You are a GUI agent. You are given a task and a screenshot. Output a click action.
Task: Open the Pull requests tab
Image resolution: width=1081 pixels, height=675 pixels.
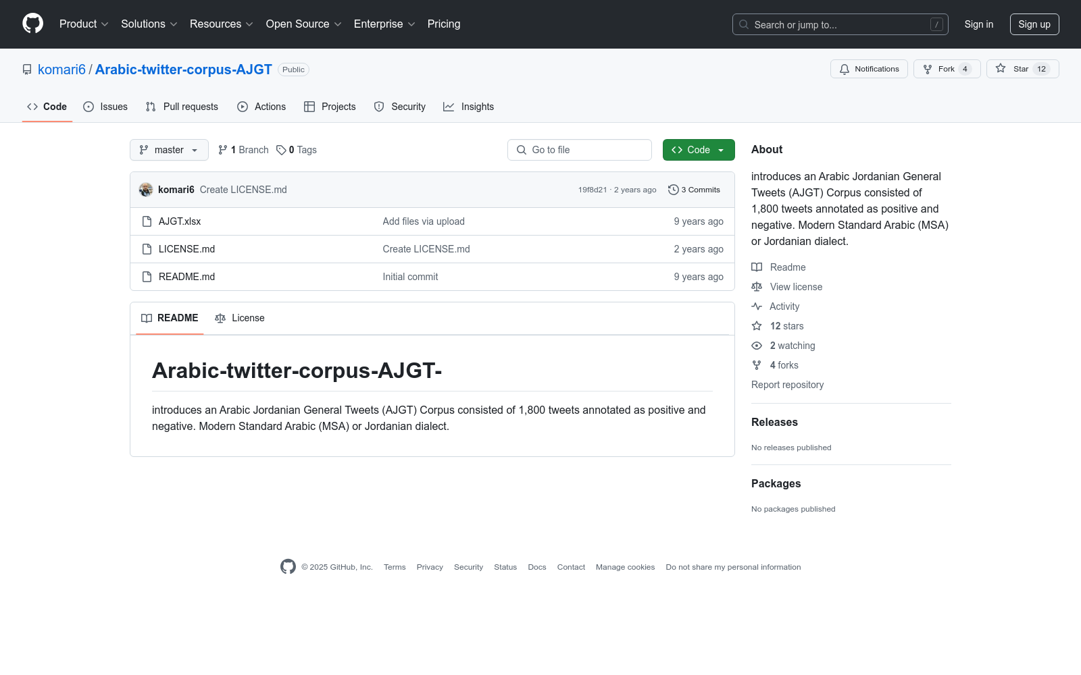182,107
